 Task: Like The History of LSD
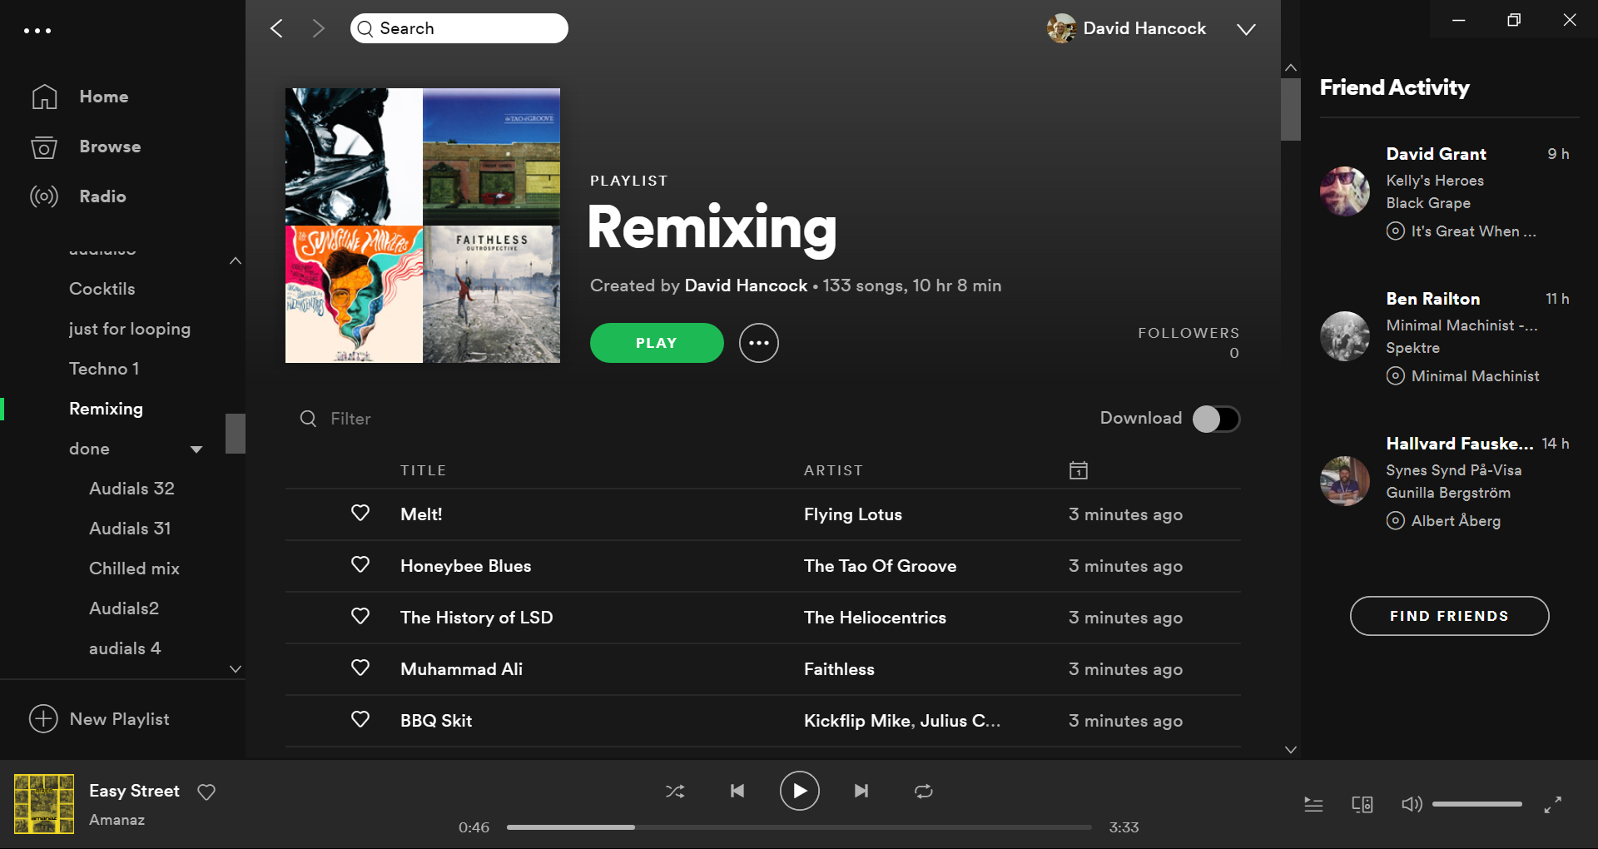[x=360, y=617]
